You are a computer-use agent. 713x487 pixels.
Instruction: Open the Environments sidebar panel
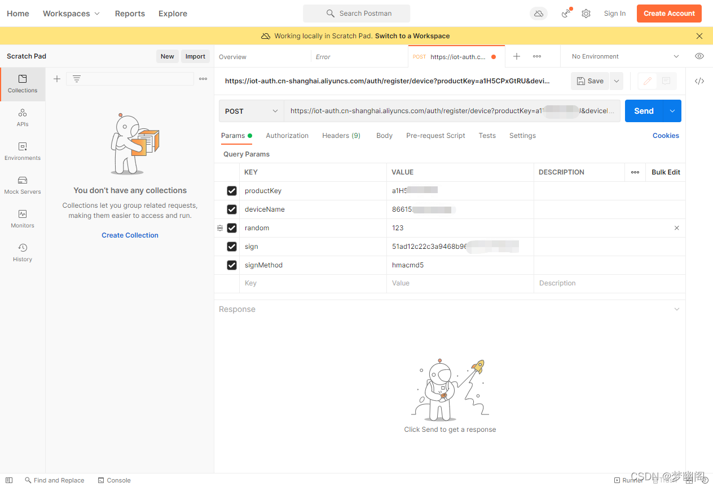tap(23, 151)
